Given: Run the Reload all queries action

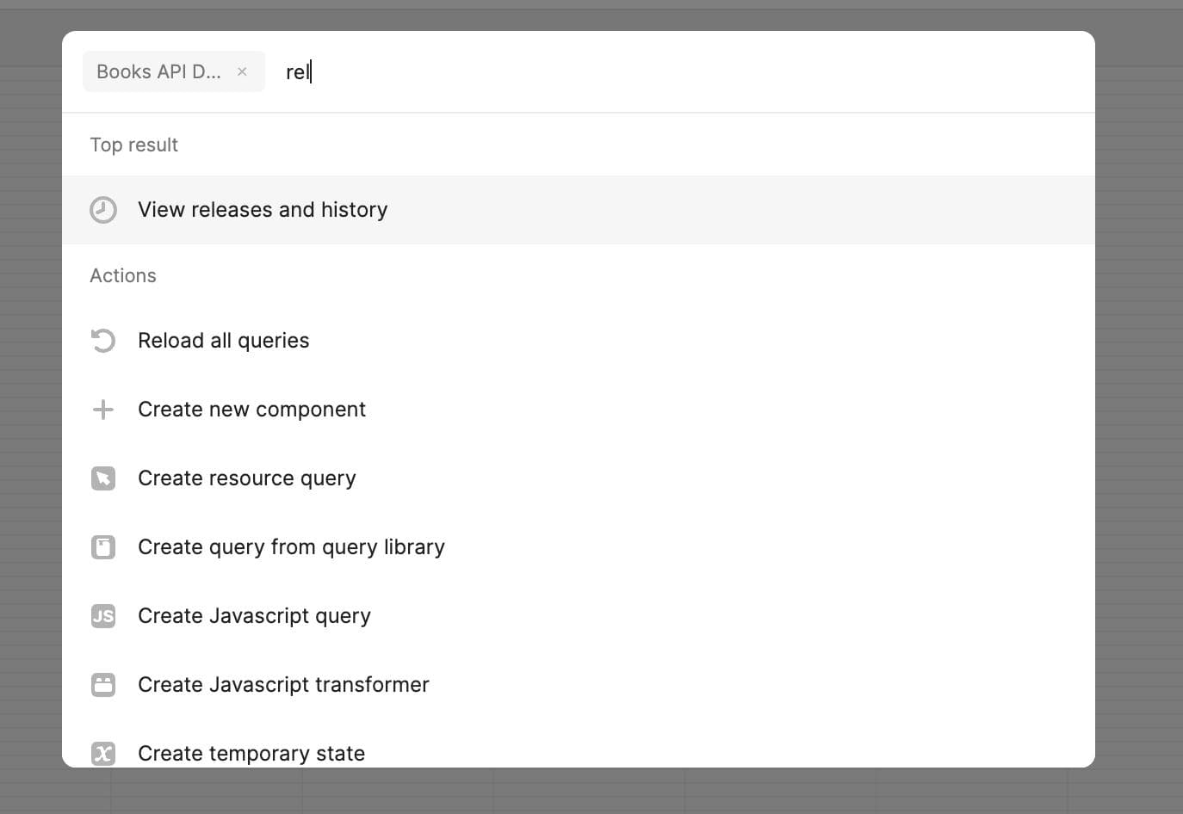Looking at the screenshot, I should point(224,341).
